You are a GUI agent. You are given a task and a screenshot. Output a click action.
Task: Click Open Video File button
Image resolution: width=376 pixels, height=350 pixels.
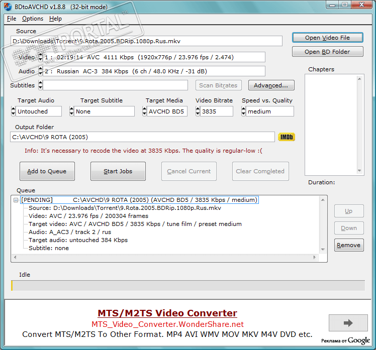point(328,38)
